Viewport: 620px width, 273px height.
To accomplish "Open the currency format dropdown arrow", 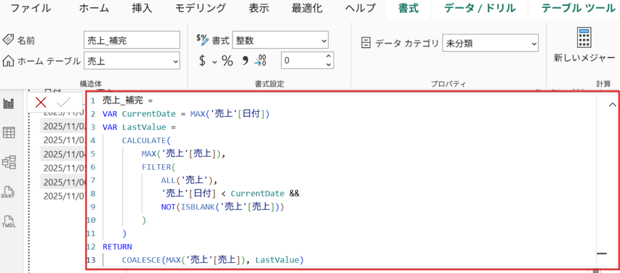I will (214, 61).
